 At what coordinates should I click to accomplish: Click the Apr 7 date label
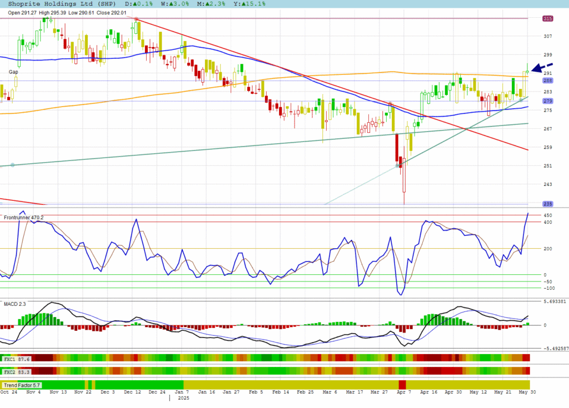pyautogui.click(x=403, y=392)
